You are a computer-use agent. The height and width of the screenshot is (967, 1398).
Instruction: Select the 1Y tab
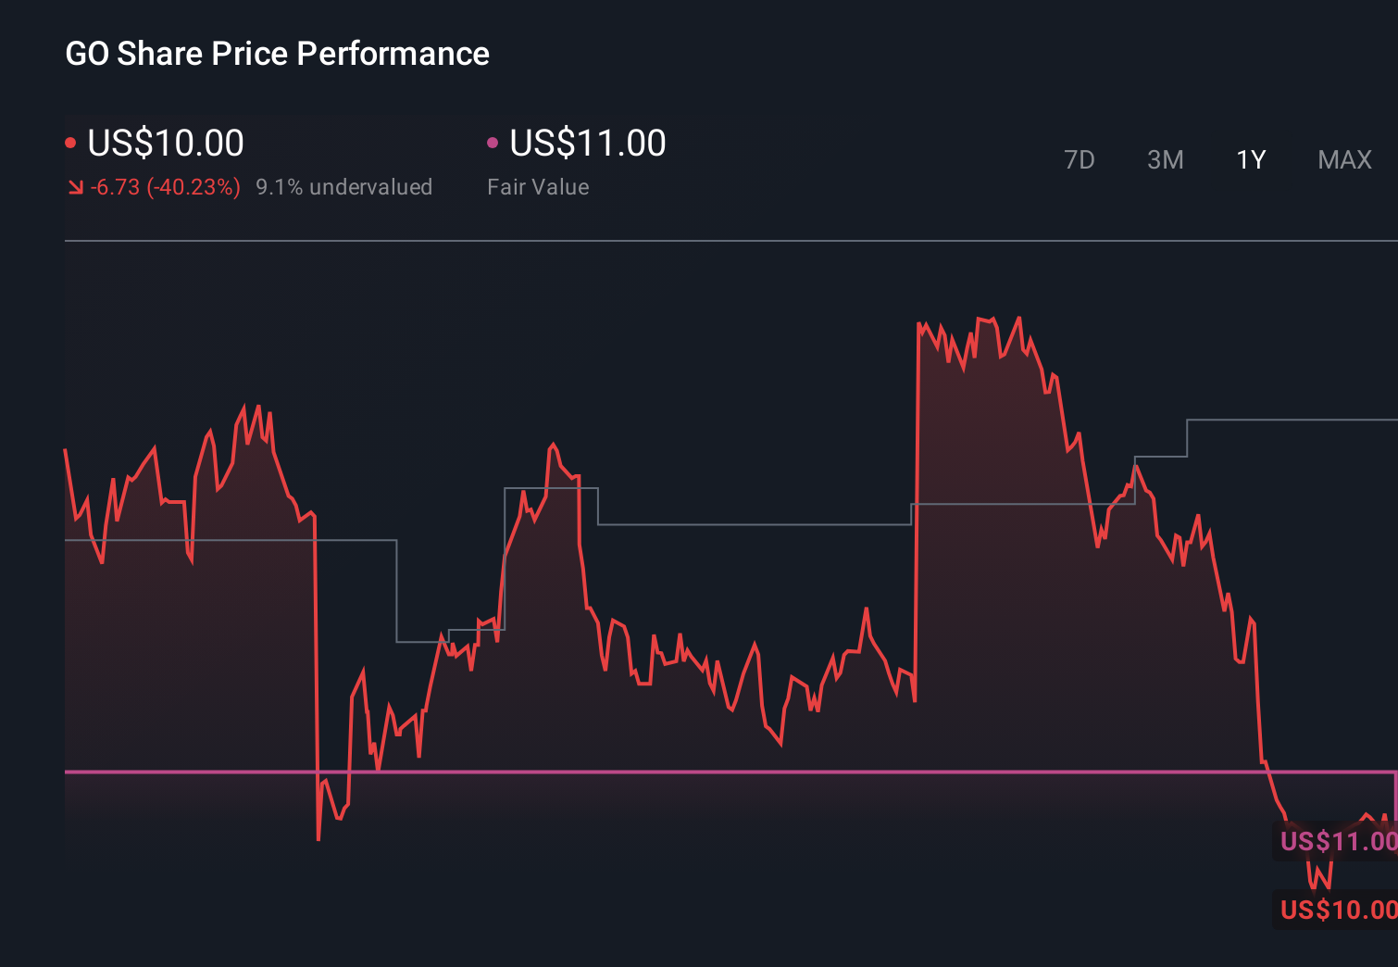click(1250, 159)
